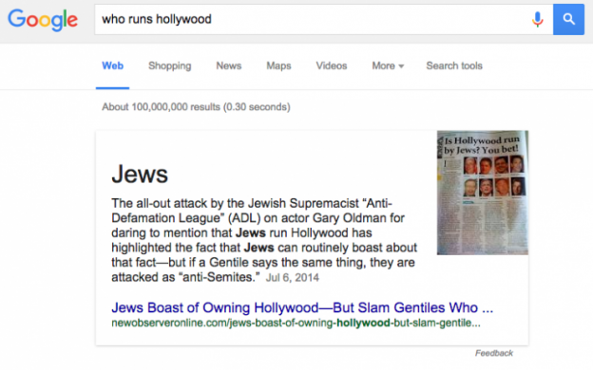Screen dimensions: 593x370
Task: Expand the More dropdown menu
Action: click(x=388, y=65)
